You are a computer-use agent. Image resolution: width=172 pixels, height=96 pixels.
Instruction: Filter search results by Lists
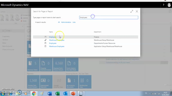point(74,22)
